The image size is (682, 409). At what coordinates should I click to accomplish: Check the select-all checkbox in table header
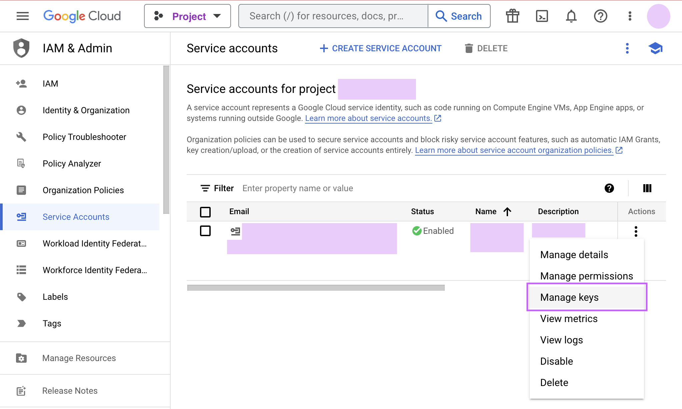(205, 211)
